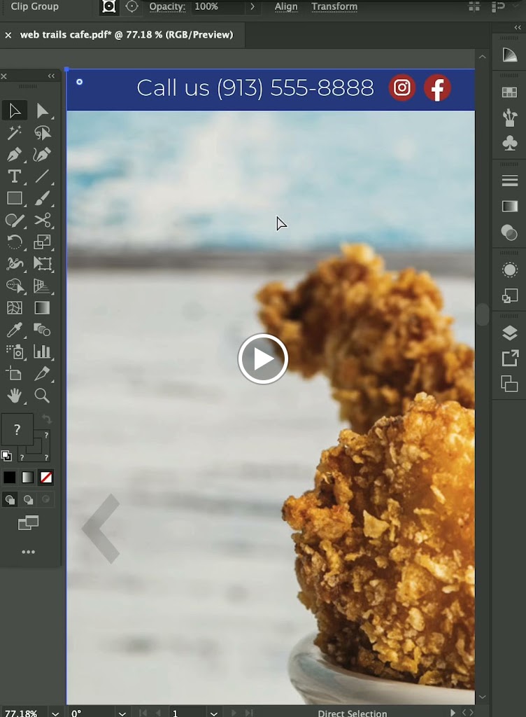This screenshot has height=717, width=526.
Task: Select the Scale tool
Action: 43,242
